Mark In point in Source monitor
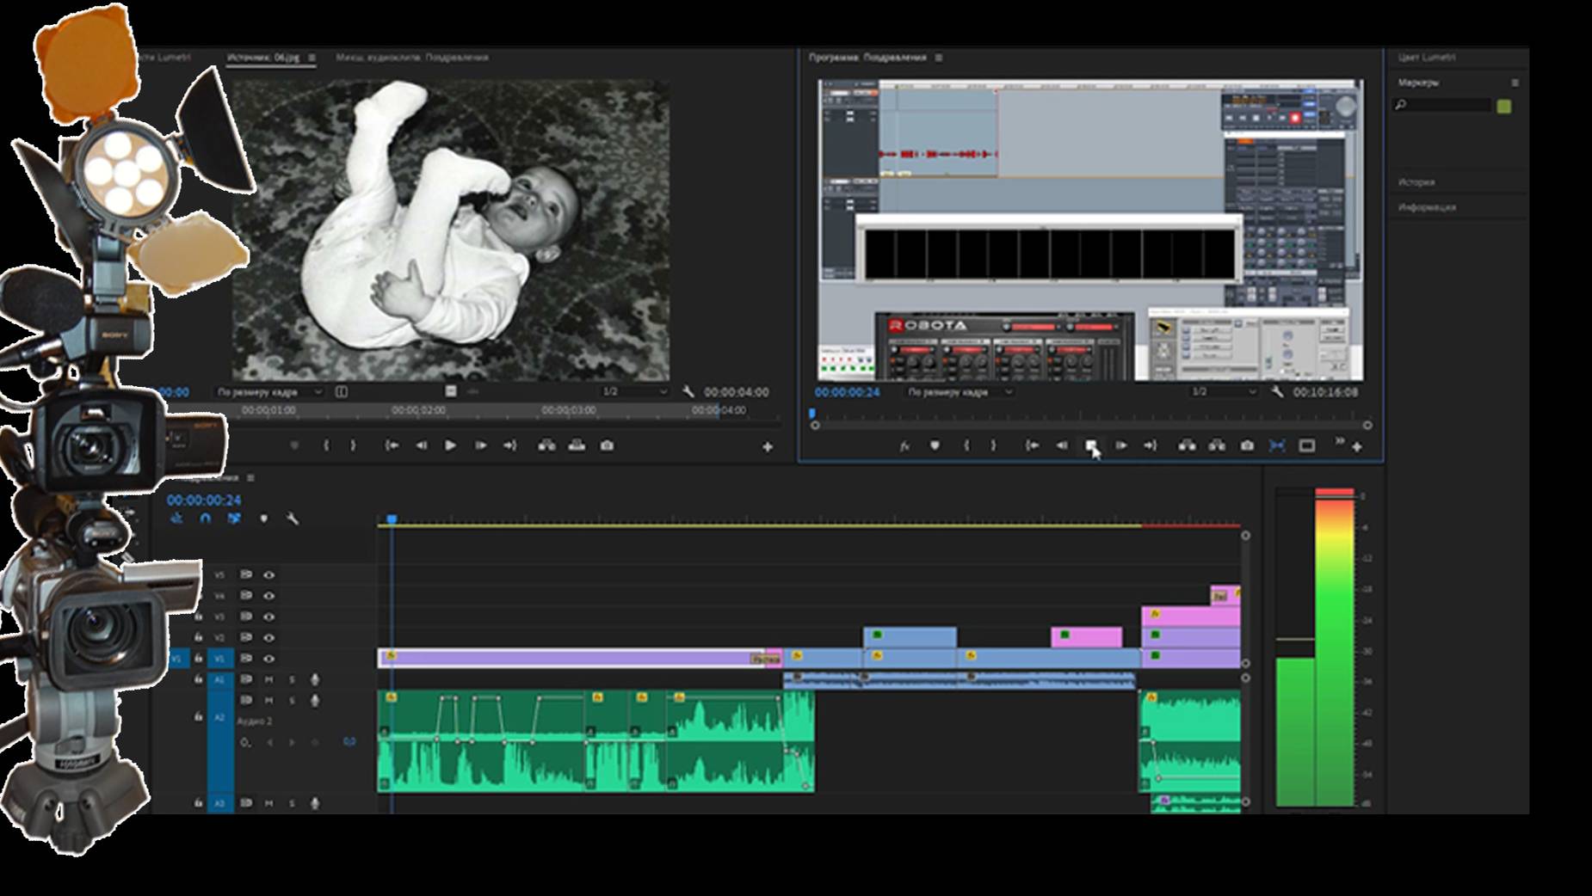Screen dimensions: 1592x896 pyautogui.click(x=326, y=445)
